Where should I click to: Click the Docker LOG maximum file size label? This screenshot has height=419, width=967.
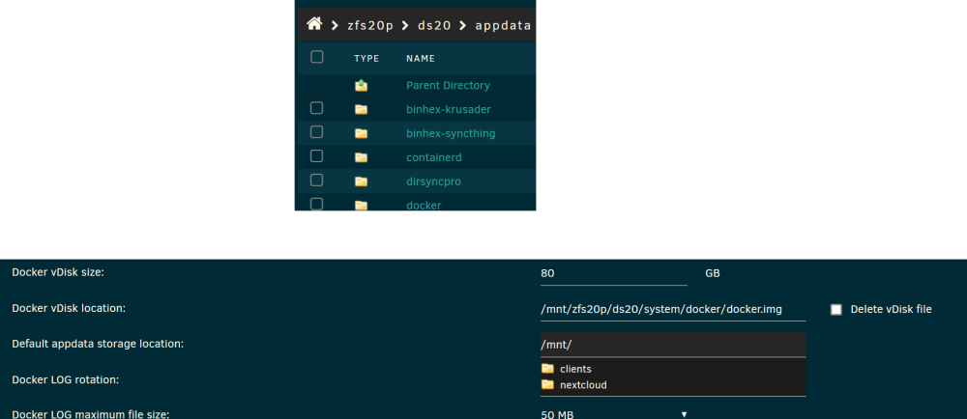[91, 414]
